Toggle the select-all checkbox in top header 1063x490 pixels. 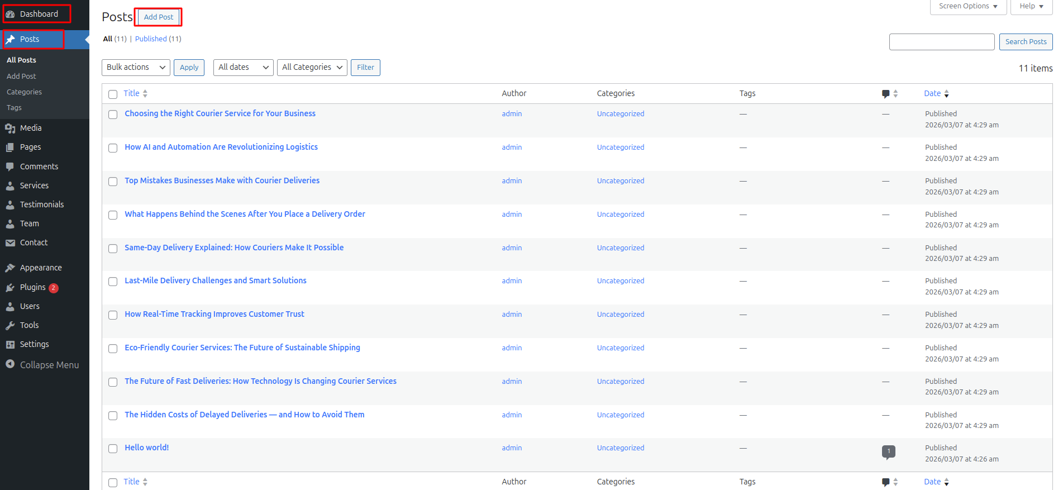click(113, 94)
